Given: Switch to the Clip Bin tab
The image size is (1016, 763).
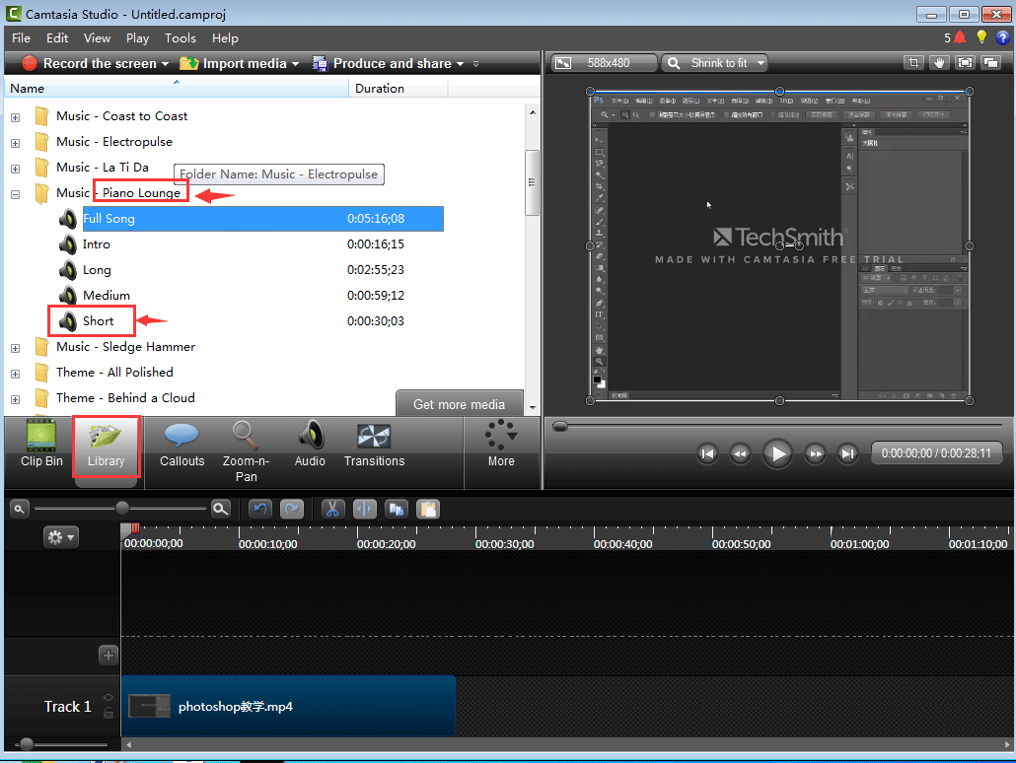Looking at the screenshot, I should (39, 447).
